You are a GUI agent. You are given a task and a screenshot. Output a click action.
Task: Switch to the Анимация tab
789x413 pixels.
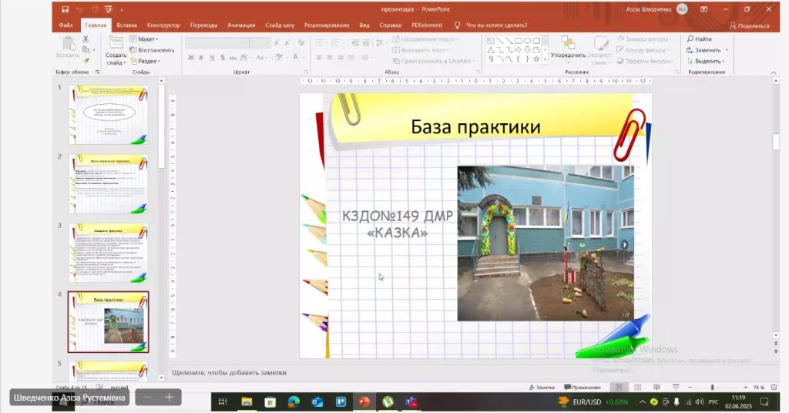241,25
